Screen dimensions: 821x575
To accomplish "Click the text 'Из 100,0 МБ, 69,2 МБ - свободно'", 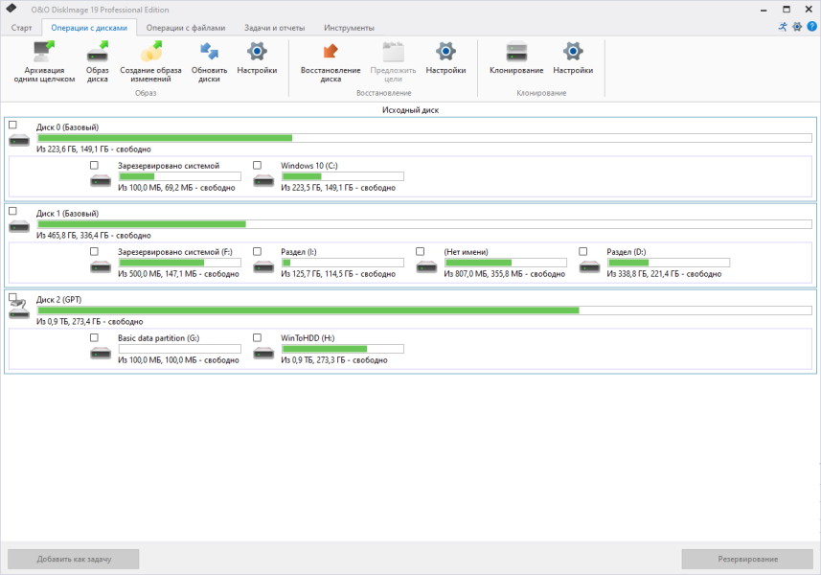I will tap(176, 188).
